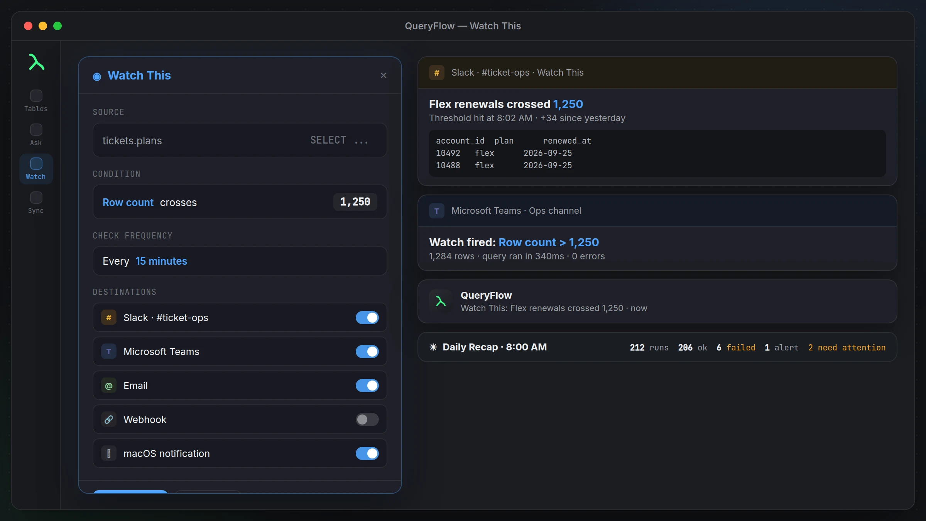The height and width of the screenshot is (521, 926).
Task: Click the Slack hash icon in preview header
Action: (x=437, y=73)
